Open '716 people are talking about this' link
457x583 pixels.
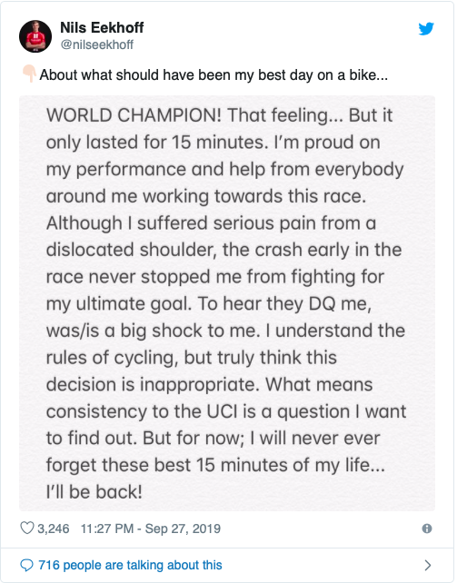[130, 565]
